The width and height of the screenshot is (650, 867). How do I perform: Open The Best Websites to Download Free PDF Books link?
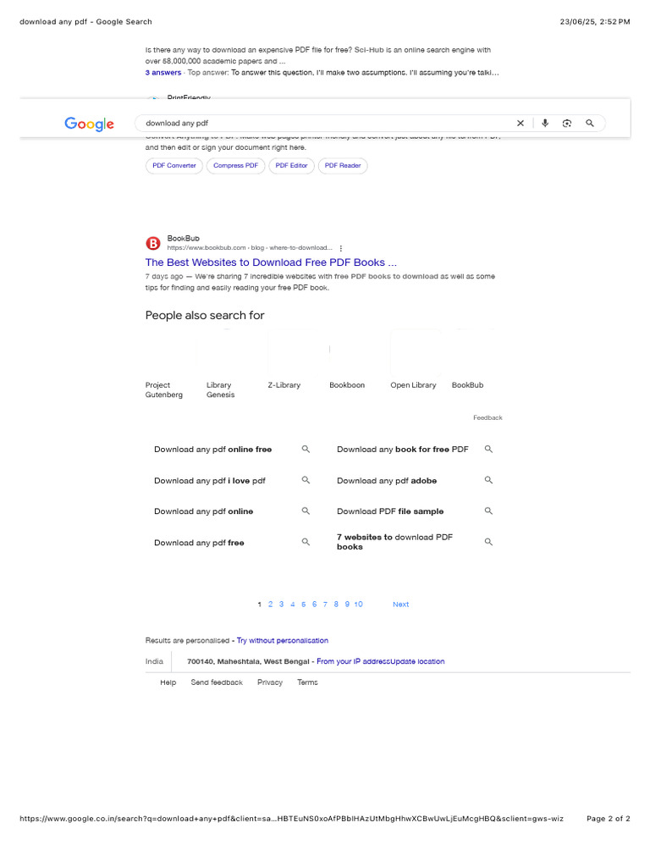[271, 262]
